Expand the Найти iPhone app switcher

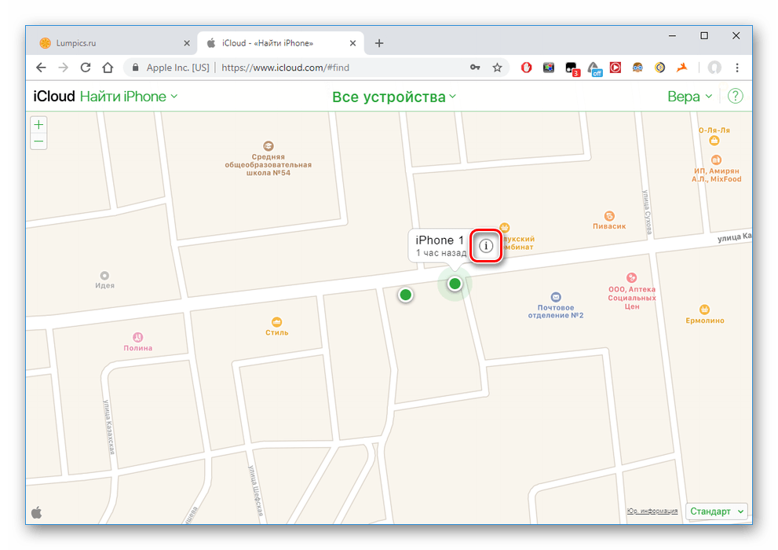129,97
